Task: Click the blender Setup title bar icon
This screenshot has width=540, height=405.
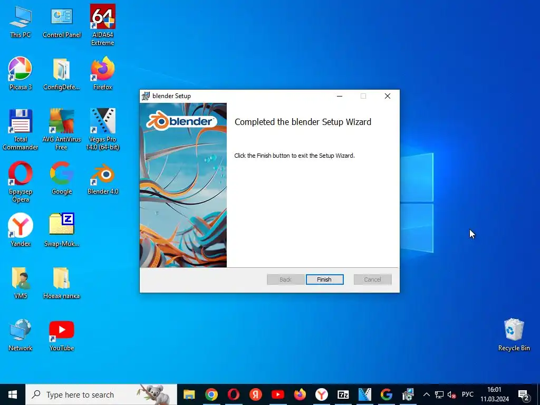Action: [x=146, y=96]
